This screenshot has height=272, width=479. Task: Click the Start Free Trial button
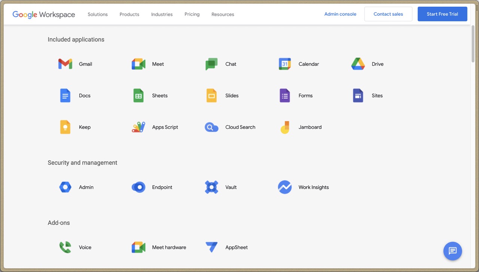(x=442, y=14)
